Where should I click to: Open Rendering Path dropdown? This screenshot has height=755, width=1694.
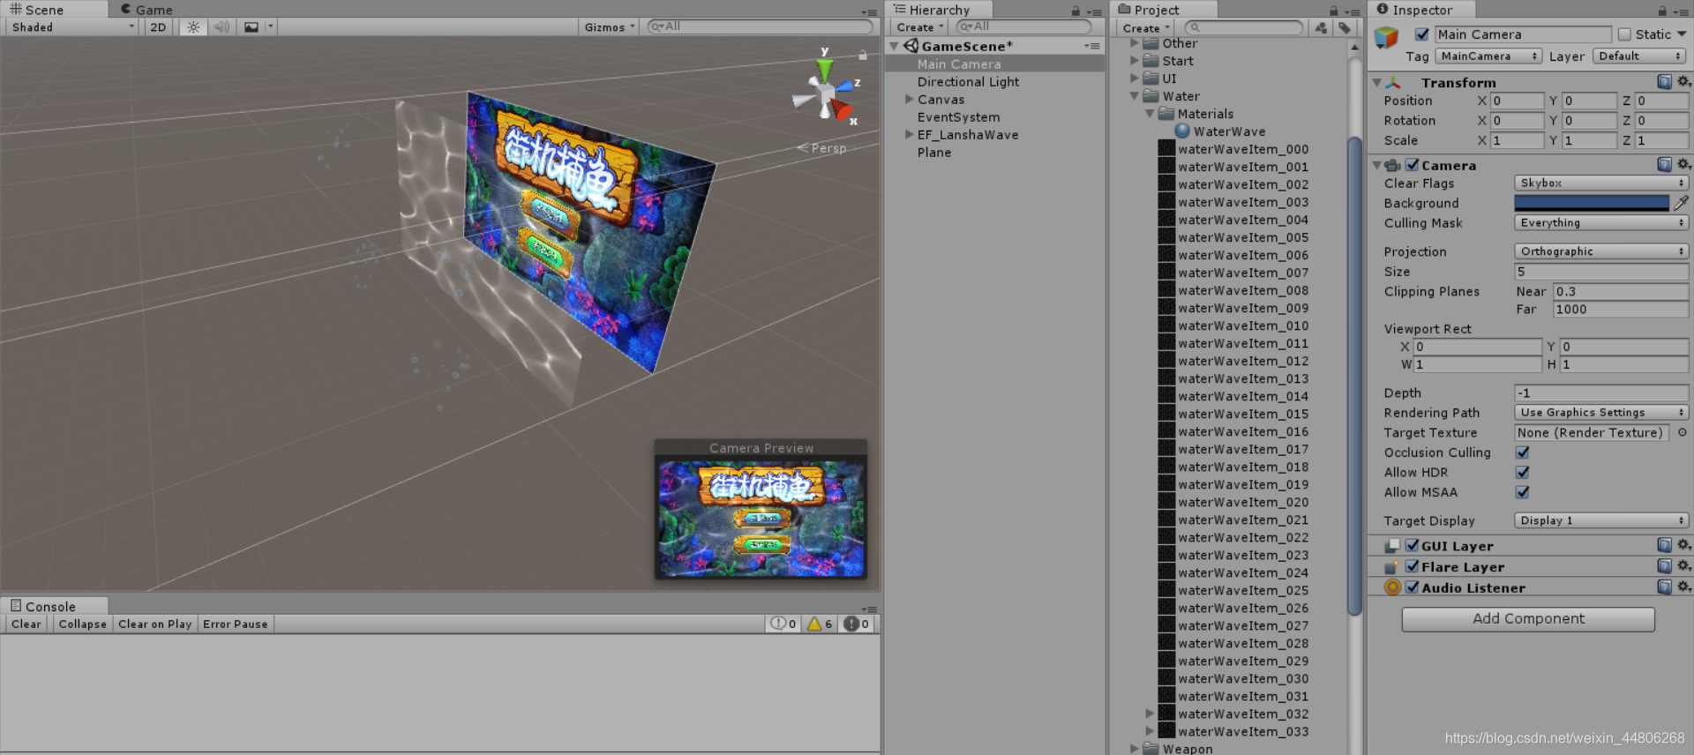[x=1601, y=413]
